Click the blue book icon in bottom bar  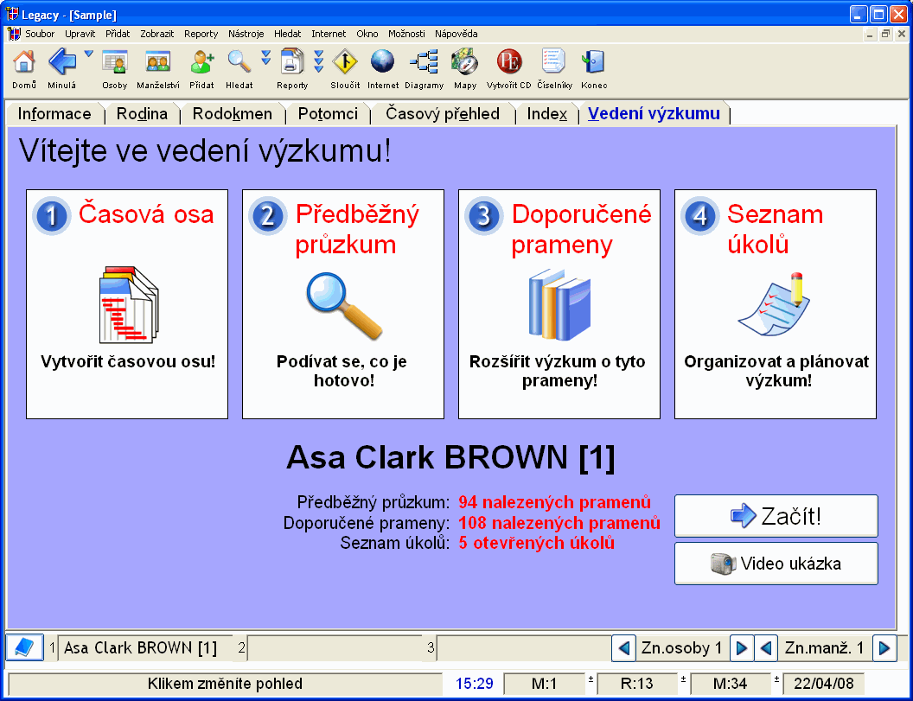tap(24, 647)
